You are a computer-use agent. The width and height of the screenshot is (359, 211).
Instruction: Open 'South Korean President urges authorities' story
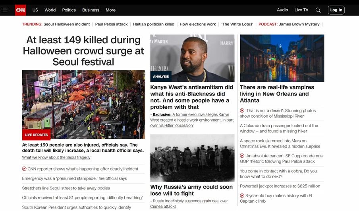(77, 207)
